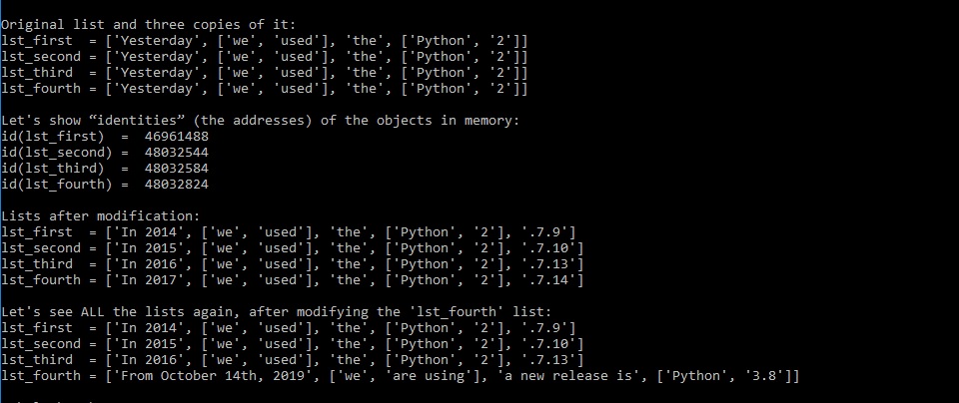Click the 'Lists after modification:' line
959x403 pixels.
click(100, 215)
